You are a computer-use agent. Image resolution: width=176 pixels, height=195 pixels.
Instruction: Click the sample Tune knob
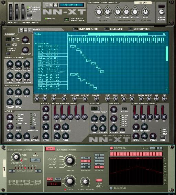tap(45, 99)
